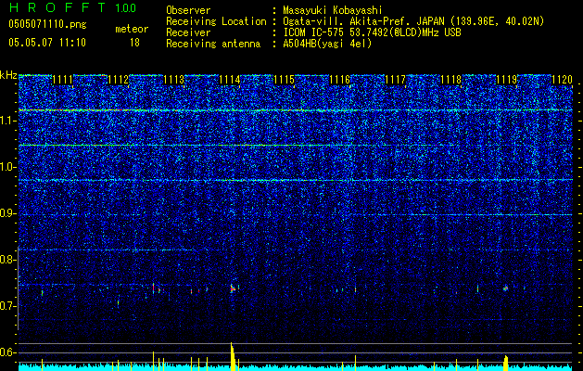
Task: Click receiver text ICOM IC-575 53.7492 MHz USB
Action: coord(372,32)
